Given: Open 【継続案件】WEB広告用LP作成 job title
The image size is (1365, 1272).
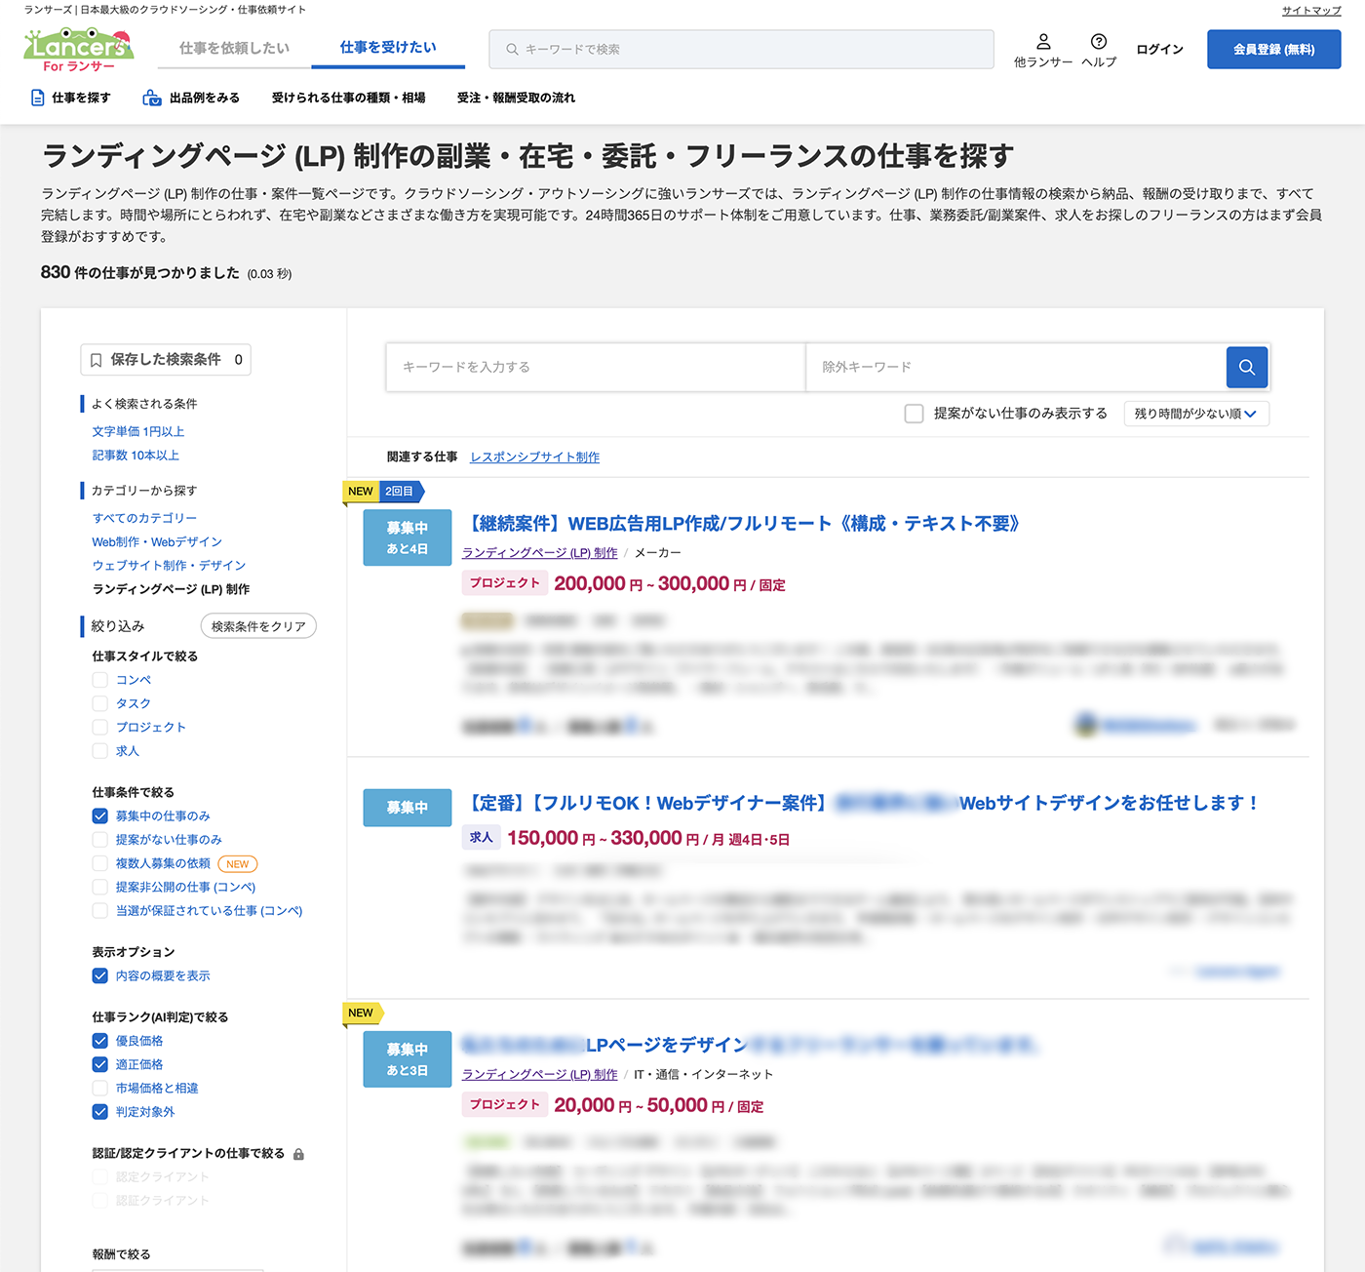Looking at the screenshot, I should pos(745,524).
